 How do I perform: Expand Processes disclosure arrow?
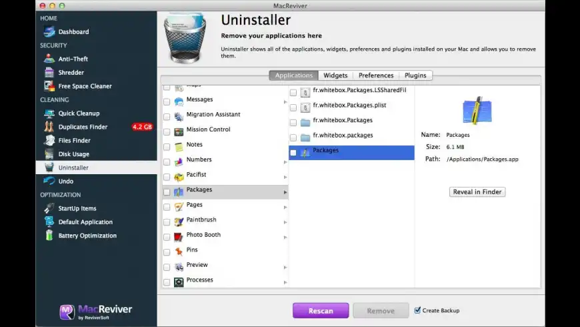pos(285,282)
